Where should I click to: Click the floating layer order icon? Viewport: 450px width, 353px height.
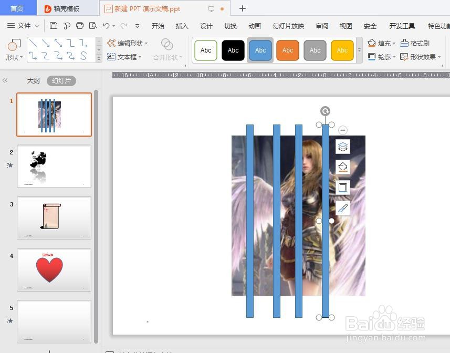pyautogui.click(x=343, y=147)
